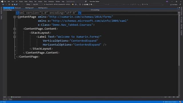Open the Error List tab
The width and height of the screenshot is (183, 103).
pyautogui.click(x=5, y=99)
